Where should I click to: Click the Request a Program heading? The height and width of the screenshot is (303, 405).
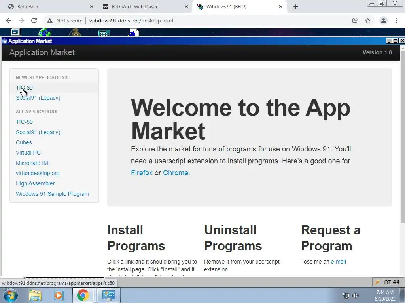331,238
